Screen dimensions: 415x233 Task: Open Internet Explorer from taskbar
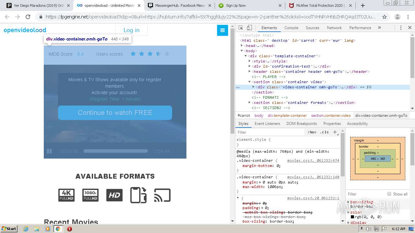[x=26, y=229]
